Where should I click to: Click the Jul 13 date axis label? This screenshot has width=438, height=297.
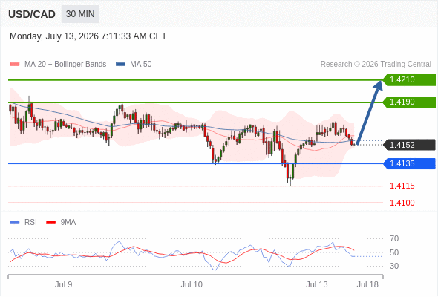317,284
